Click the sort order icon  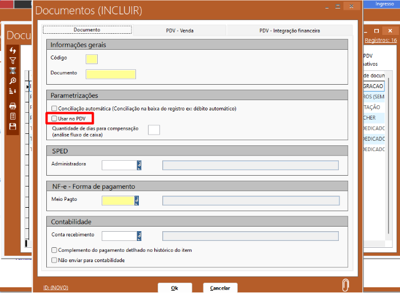(x=13, y=91)
